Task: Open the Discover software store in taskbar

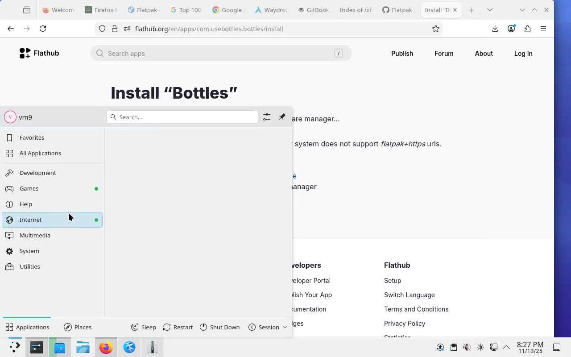Action: click(60, 347)
